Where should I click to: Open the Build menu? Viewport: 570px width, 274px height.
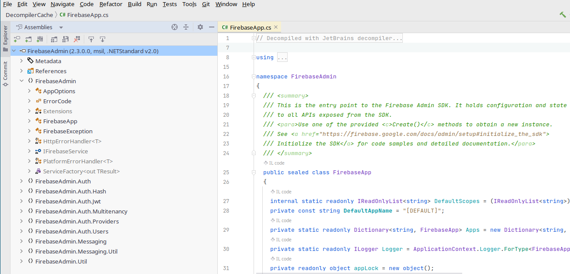tap(134, 4)
